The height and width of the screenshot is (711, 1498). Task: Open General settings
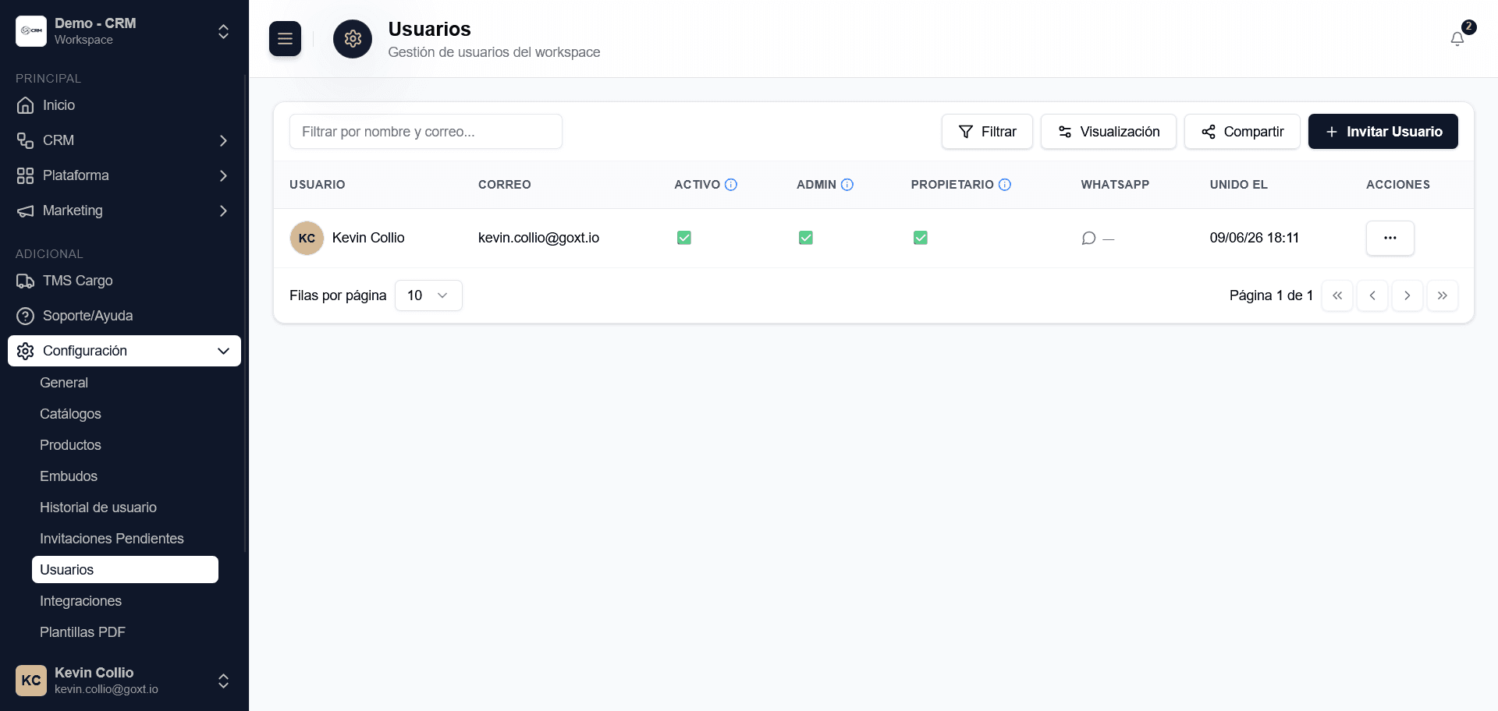coord(64,383)
